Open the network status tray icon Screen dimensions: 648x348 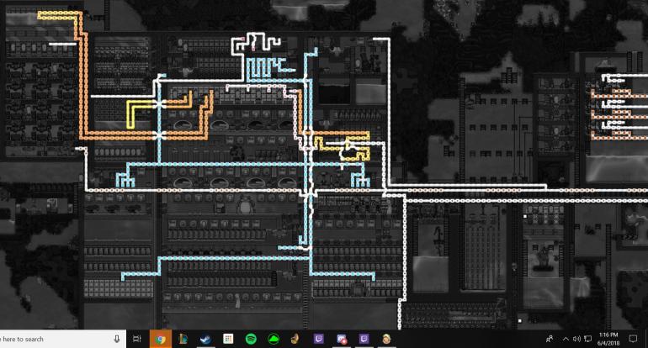pyautogui.click(x=587, y=339)
